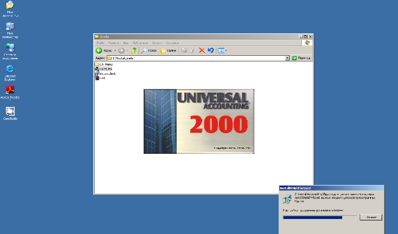
Task: Open the Forward button history dropdown
Action: point(127,51)
